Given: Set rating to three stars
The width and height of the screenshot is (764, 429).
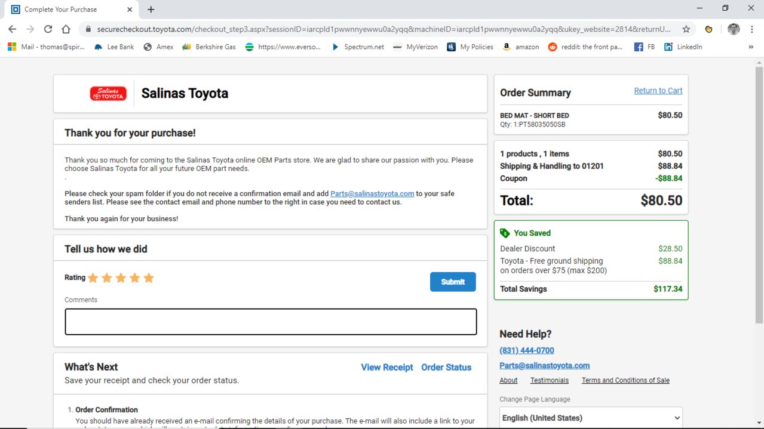Looking at the screenshot, I should [121, 277].
